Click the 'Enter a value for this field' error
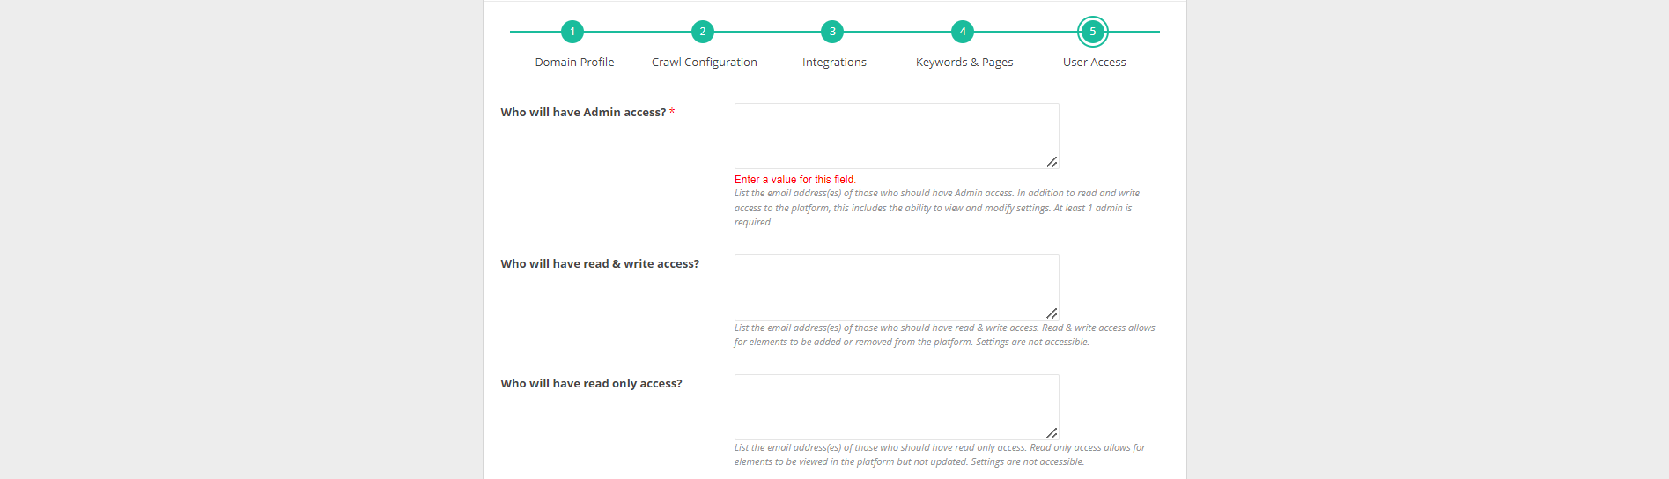 [x=794, y=180]
